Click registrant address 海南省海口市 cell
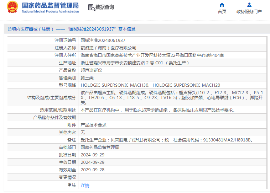 pyautogui.click(x=152, y=55)
